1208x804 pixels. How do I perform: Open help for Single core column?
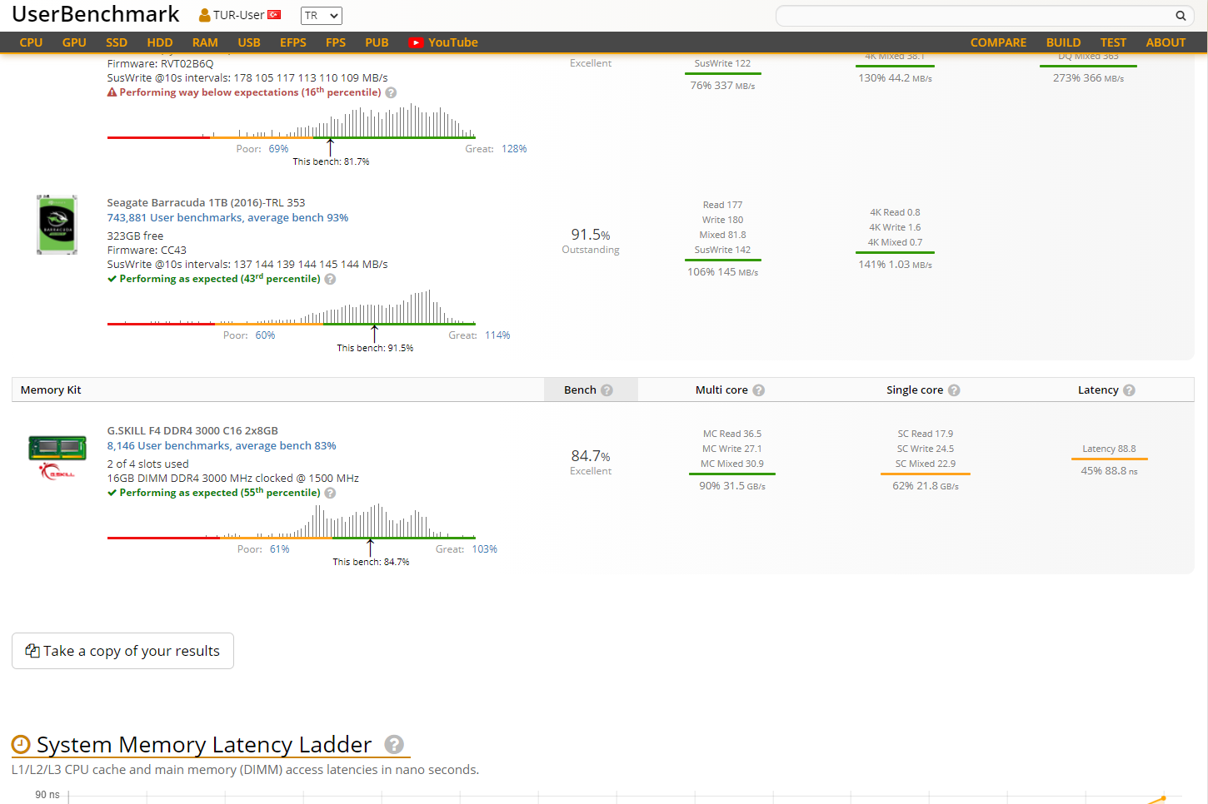coord(954,390)
